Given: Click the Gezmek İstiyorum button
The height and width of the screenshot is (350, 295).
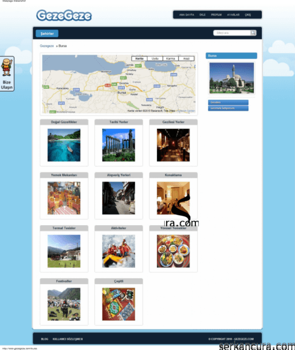Looking at the screenshot, I should [x=228, y=108].
